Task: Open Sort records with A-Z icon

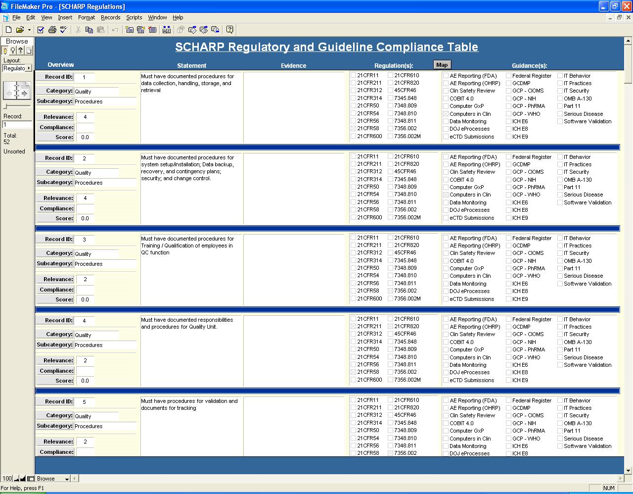Action: click(167, 30)
